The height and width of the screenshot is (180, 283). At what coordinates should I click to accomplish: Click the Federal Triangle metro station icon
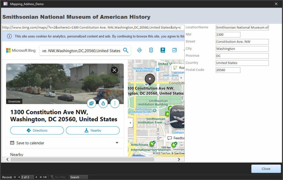click(x=158, y=70)
